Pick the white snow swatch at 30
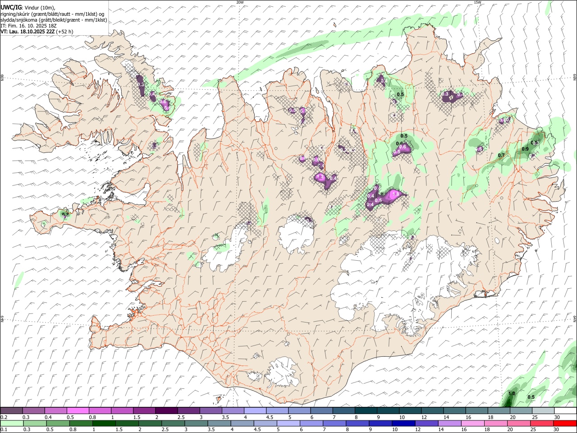 [x=565, y=410]
